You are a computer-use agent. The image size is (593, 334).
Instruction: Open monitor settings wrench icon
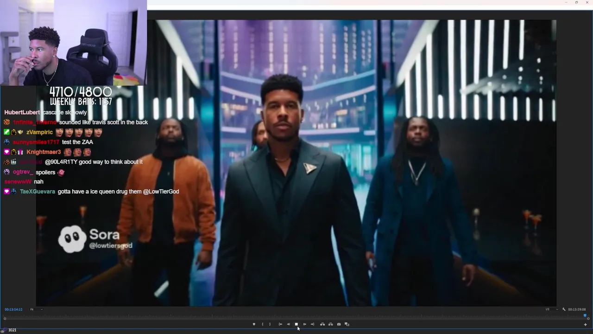(564, 309)
